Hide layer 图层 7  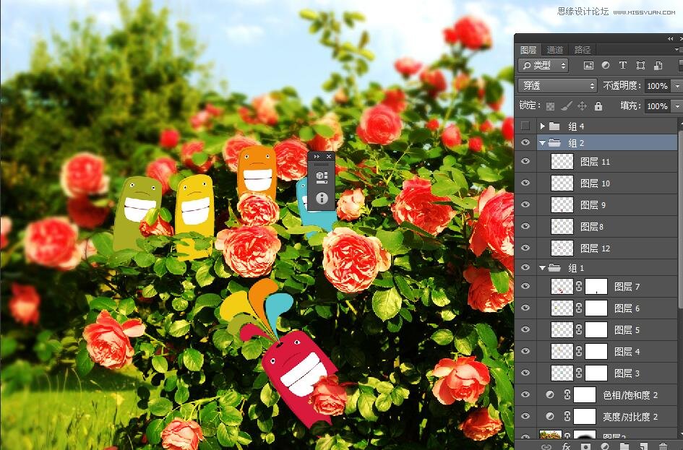[x=525, y=286]
